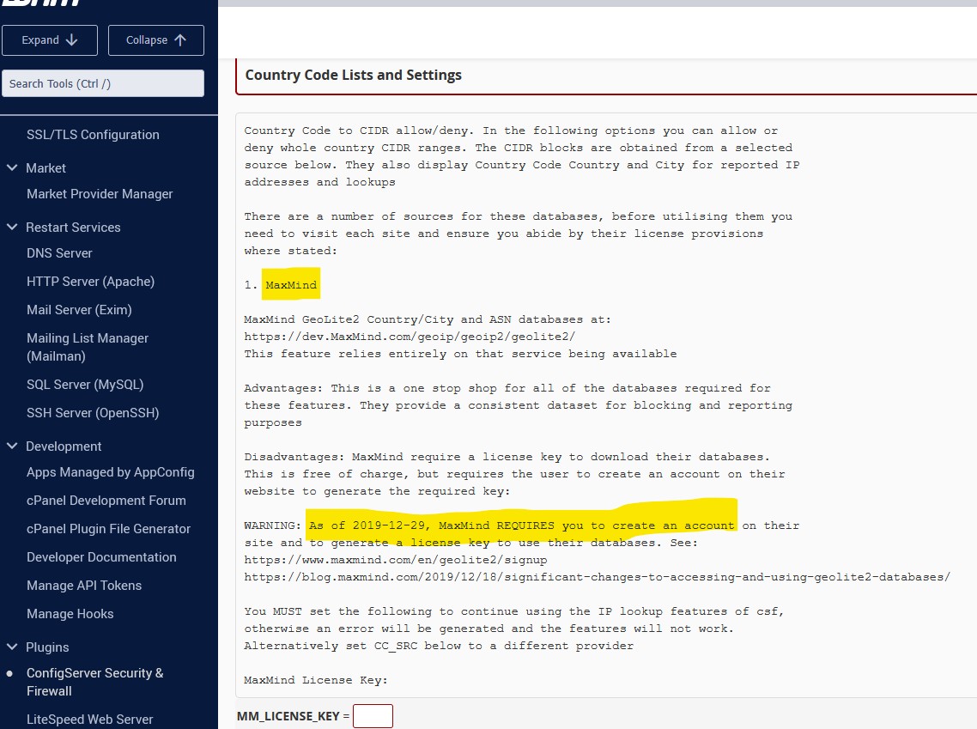
Task: Open Manage Hooks
Action: click(x=70, y=614)
